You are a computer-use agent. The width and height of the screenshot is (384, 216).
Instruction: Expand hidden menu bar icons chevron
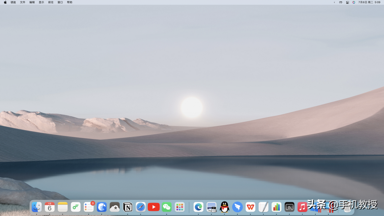(x=334, y=2)
